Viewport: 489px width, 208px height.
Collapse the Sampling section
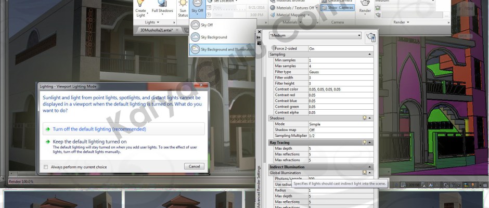(370, 55)
